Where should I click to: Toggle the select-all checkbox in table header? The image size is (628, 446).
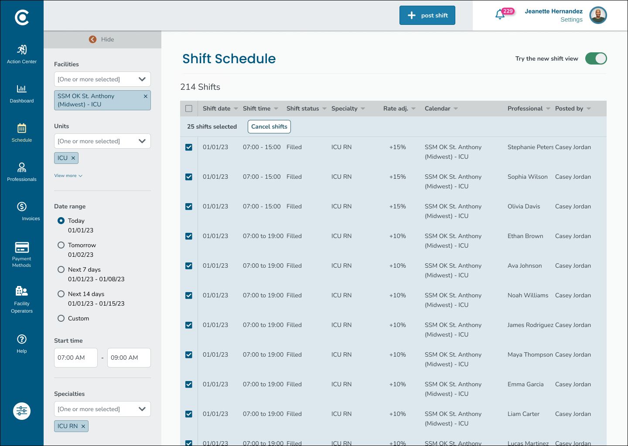pos(189,109)
